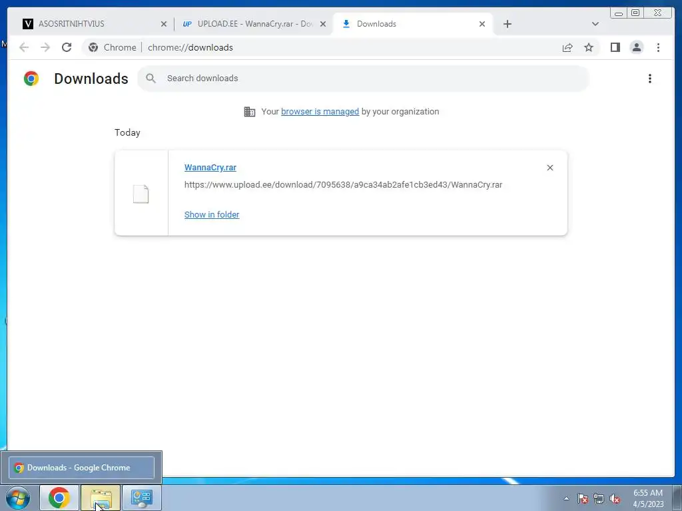Click the taskbar clock showing 6:55 AM

coord(648,498)
